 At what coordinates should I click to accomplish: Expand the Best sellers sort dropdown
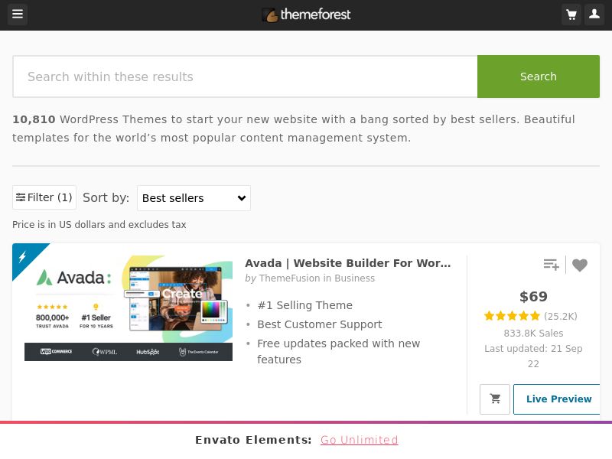tap(194, 198)
